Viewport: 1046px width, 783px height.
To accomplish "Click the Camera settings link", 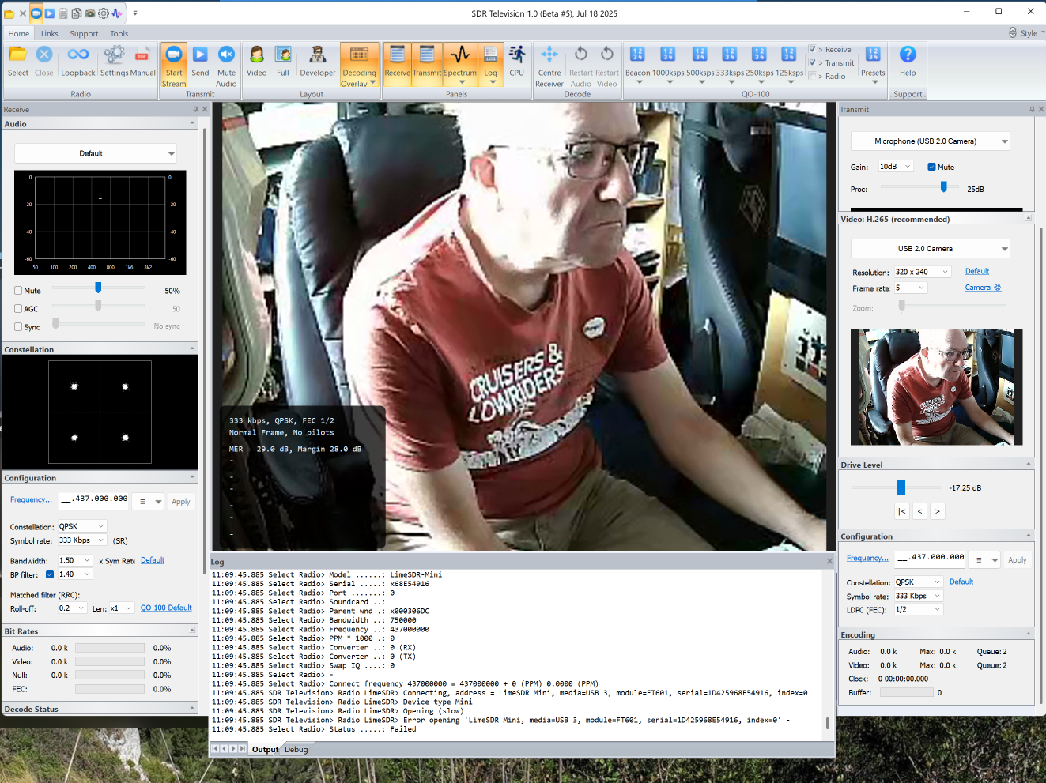I will [x=983, y=288].
